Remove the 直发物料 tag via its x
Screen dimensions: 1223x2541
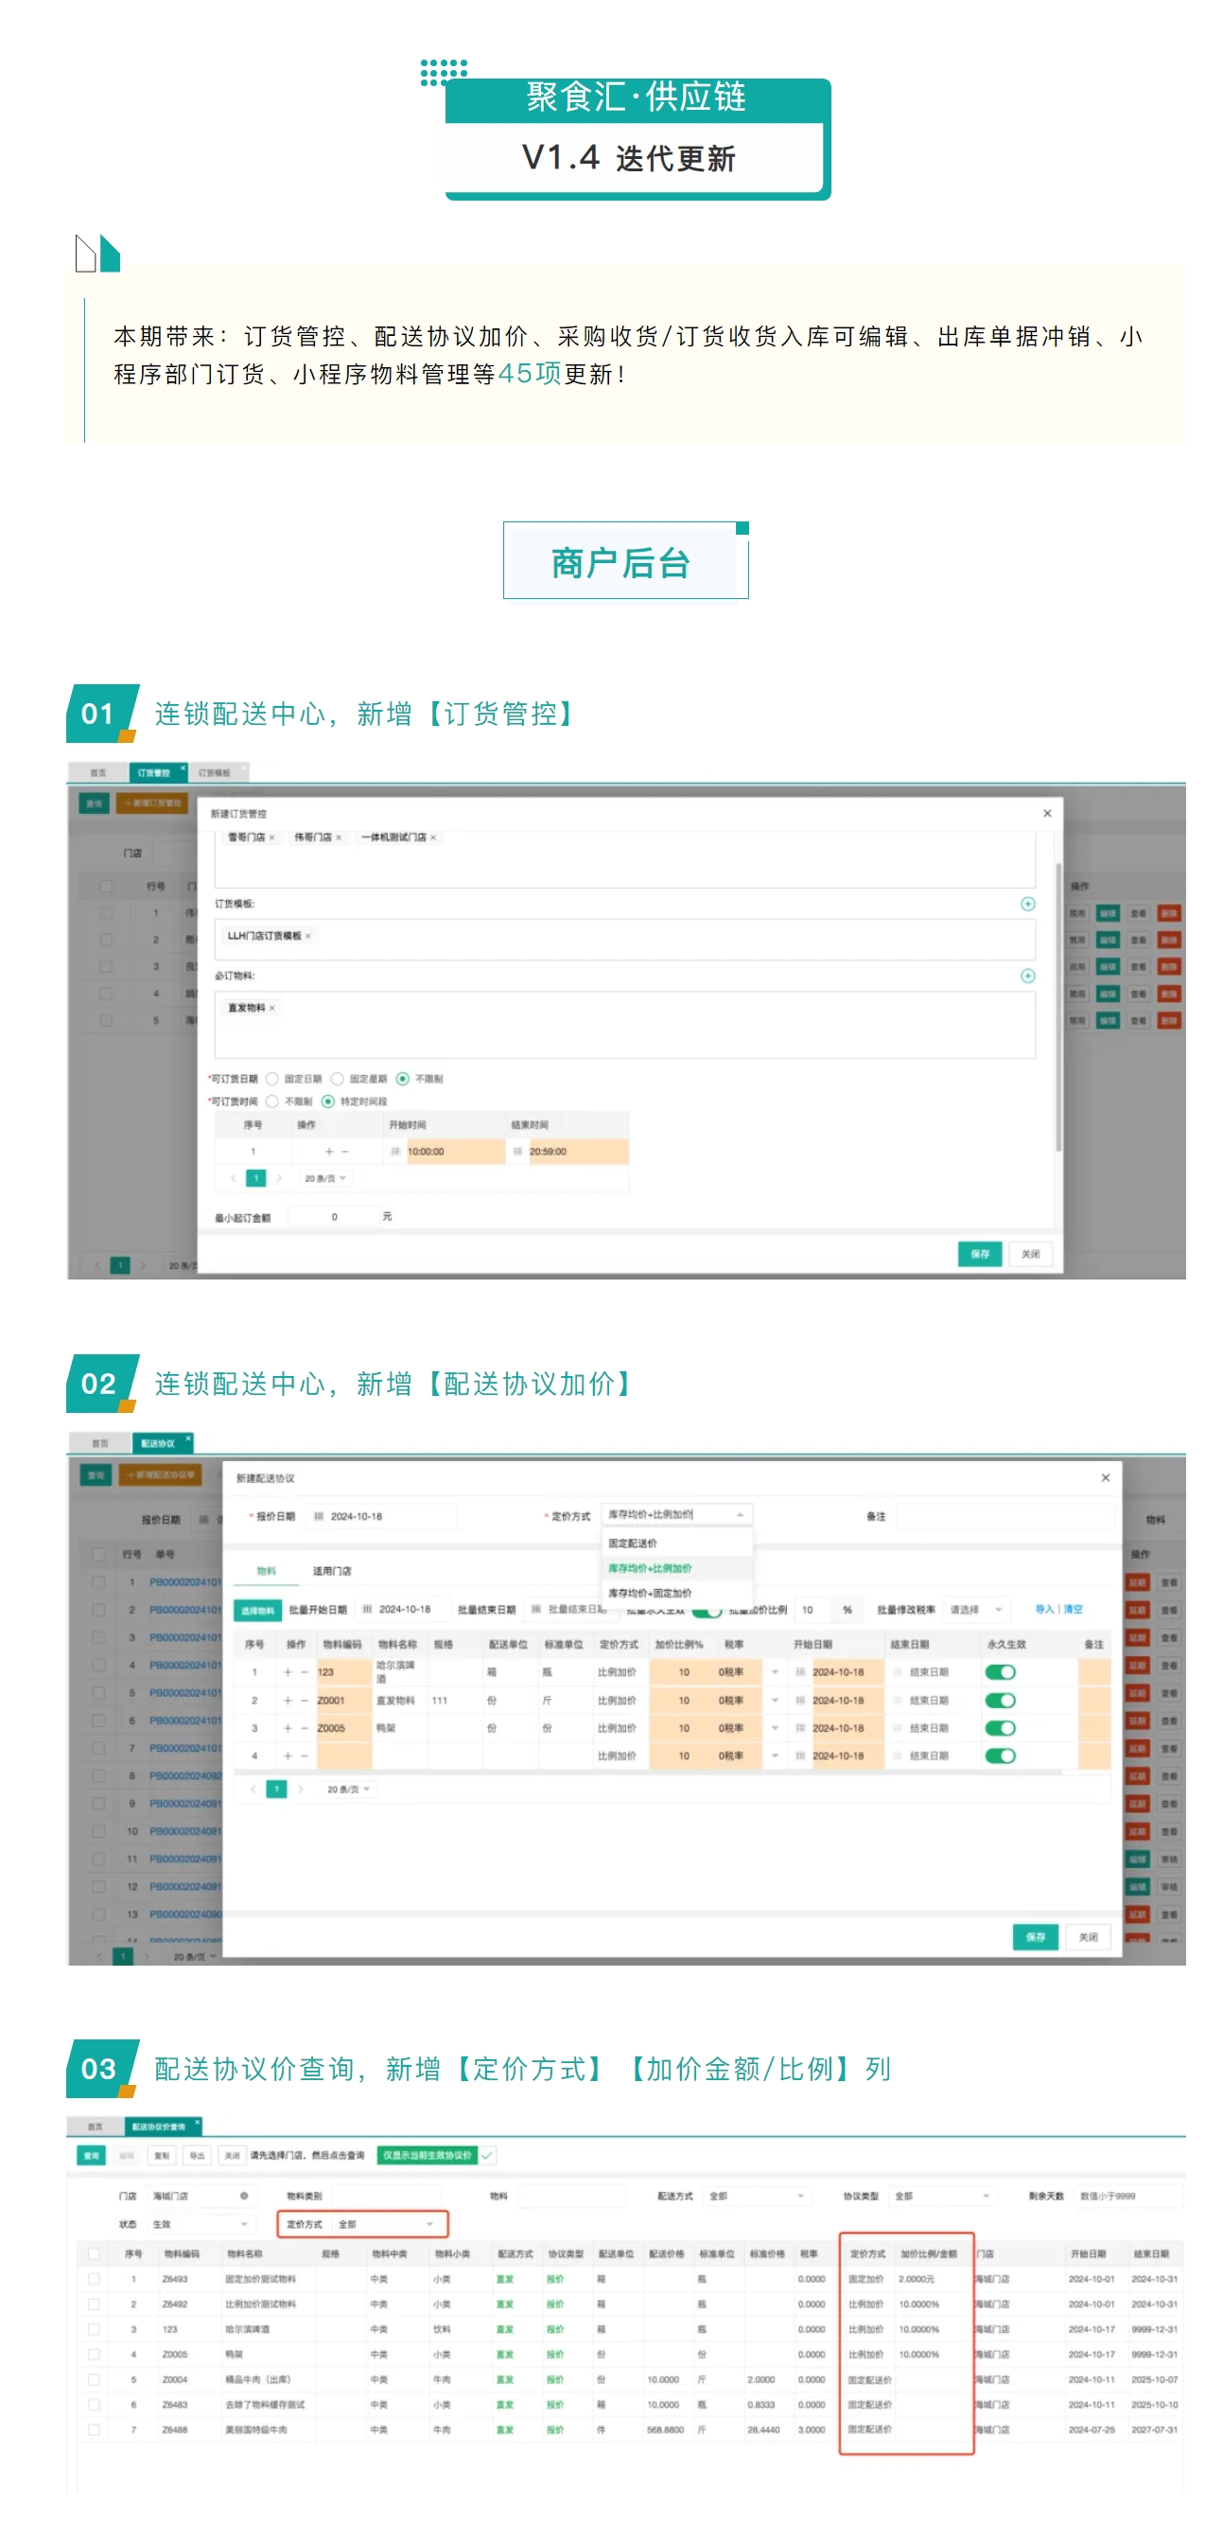pos(272,1007)
